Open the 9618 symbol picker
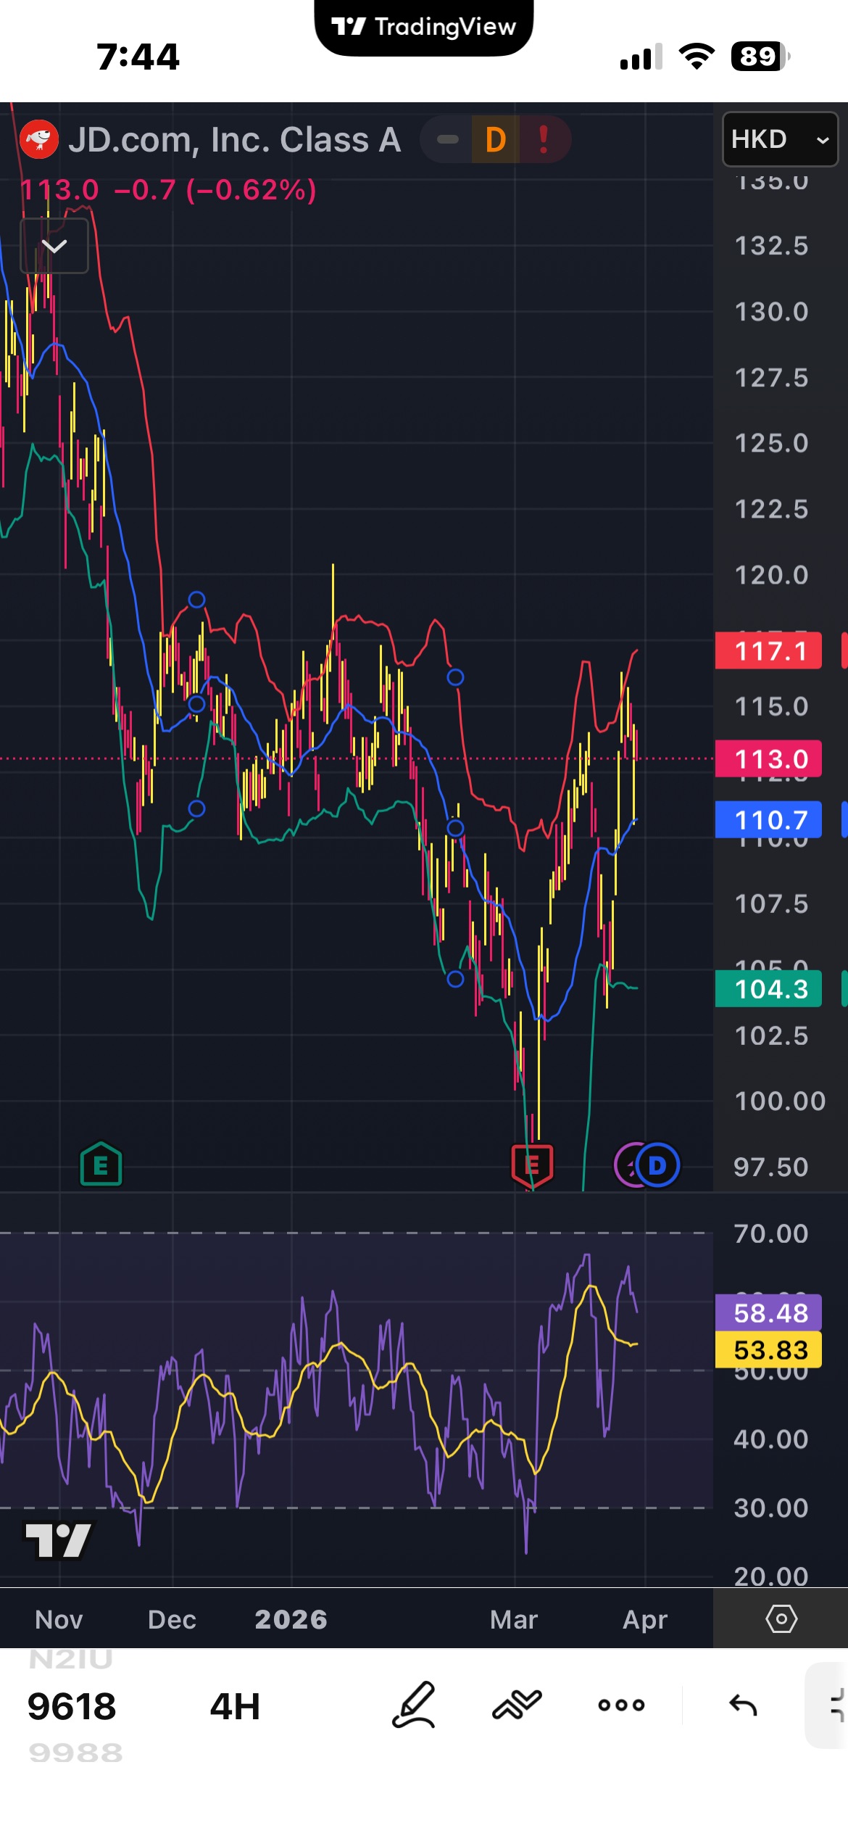Screen dimensions: 848x1836 (72, 1706)
